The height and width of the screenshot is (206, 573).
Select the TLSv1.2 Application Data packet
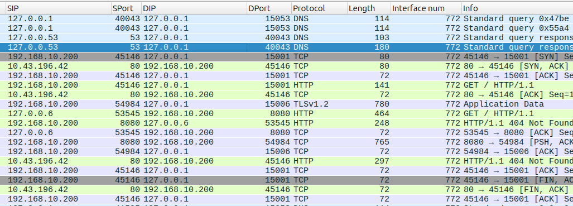tap(287, 104)
